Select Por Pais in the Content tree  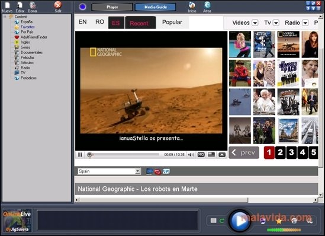click(x=27, y=32)
